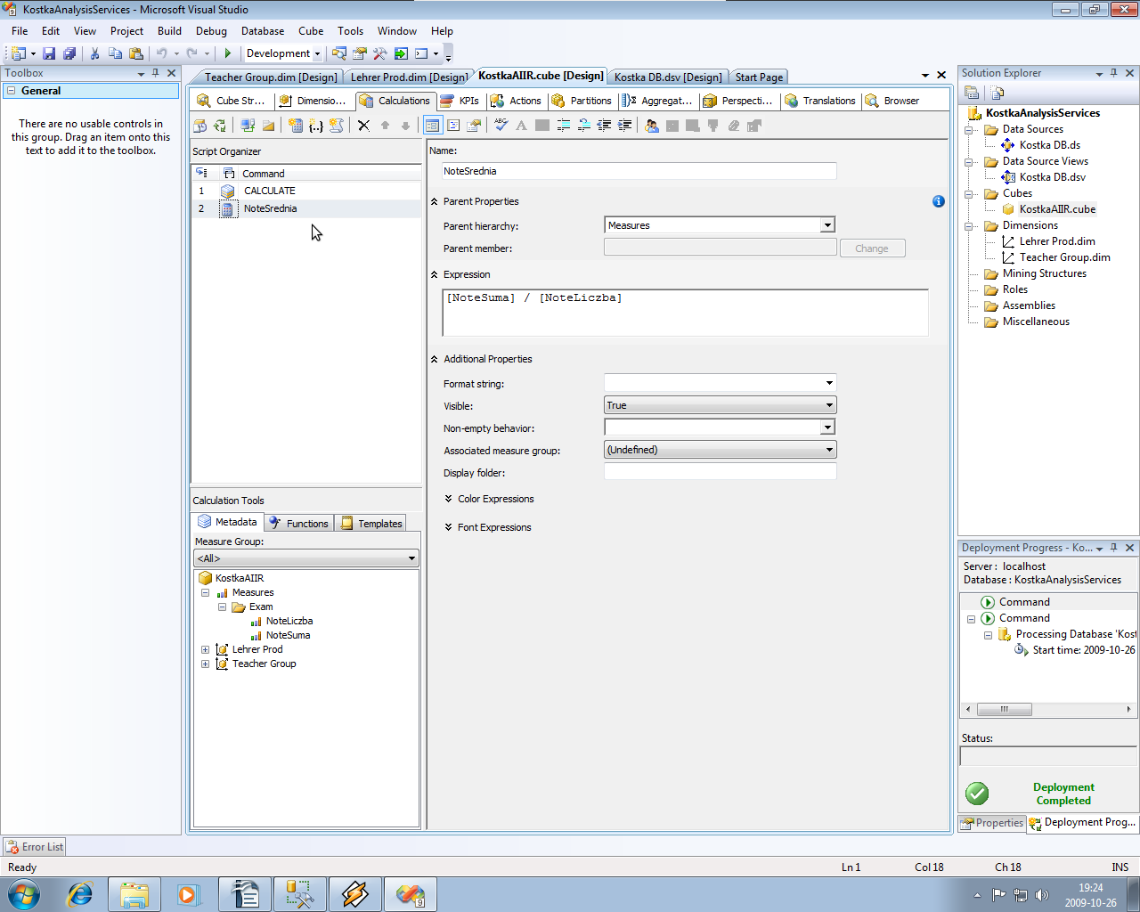
Task: Open Windows Explorer folder on taskbar
Action: [x=134, y=893]
